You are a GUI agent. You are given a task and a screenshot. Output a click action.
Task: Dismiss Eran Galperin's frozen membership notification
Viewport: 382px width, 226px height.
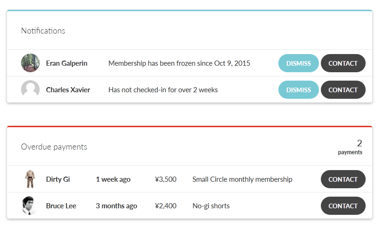pyautogui.click(x=298, y=63)
